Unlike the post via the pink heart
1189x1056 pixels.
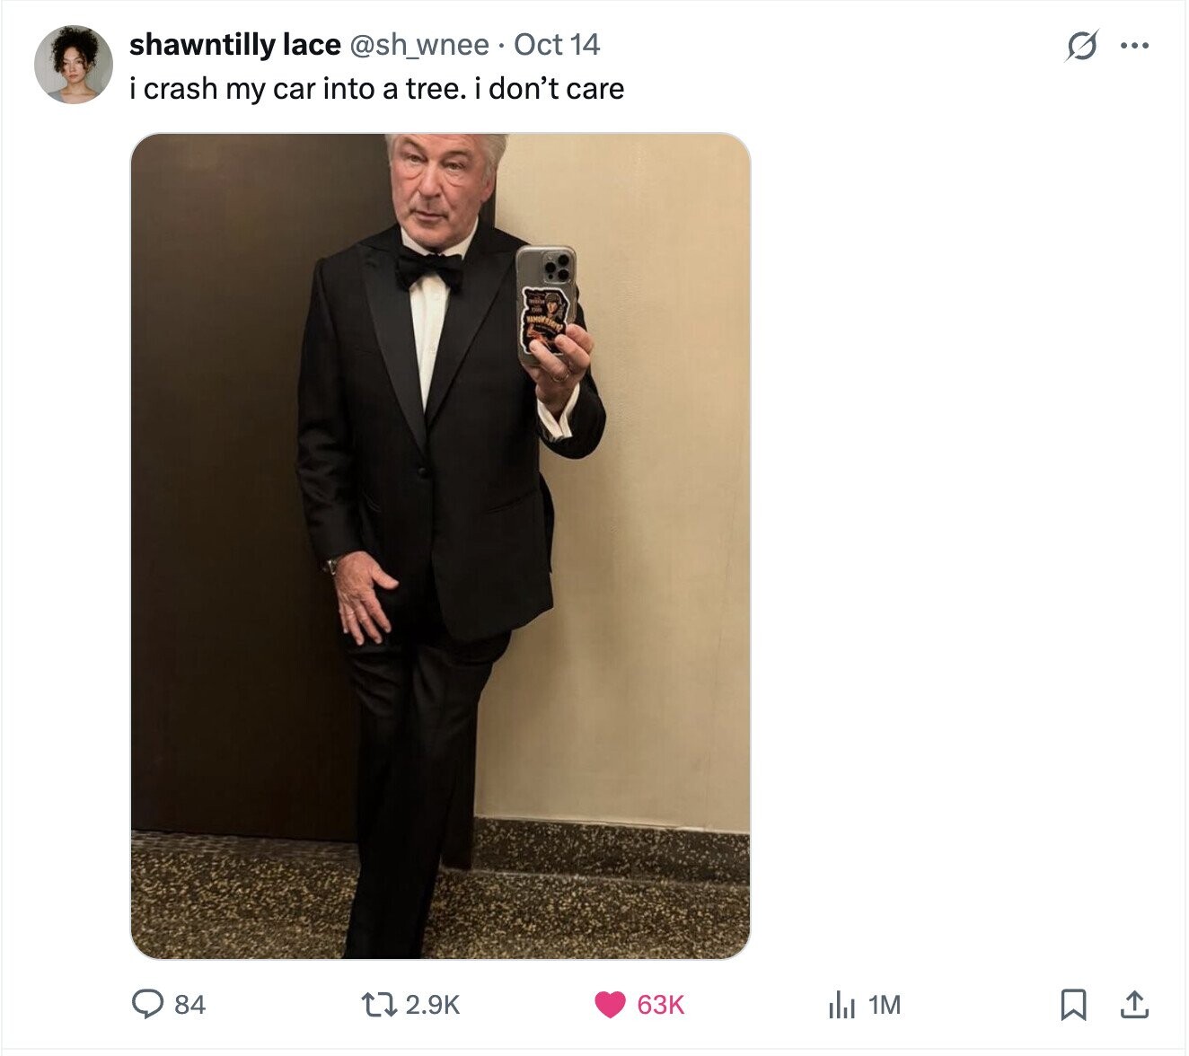[x=611, y=1004]
